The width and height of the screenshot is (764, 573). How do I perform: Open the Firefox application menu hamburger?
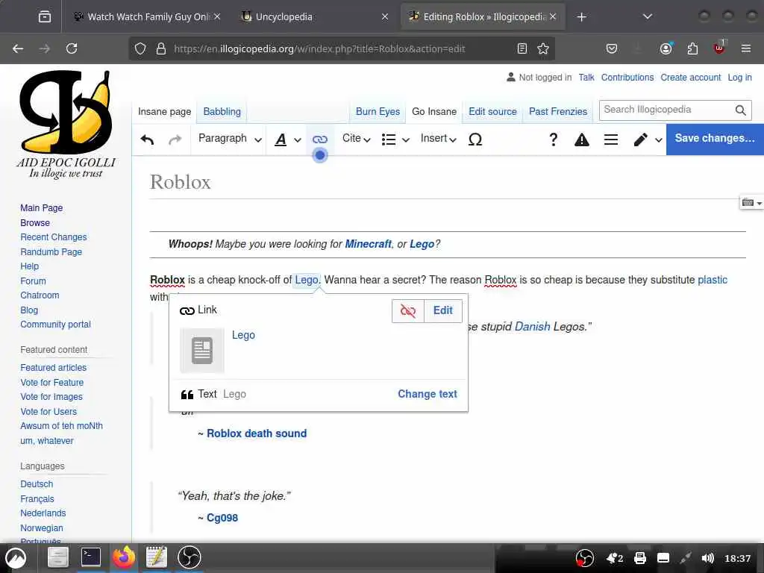745,48
